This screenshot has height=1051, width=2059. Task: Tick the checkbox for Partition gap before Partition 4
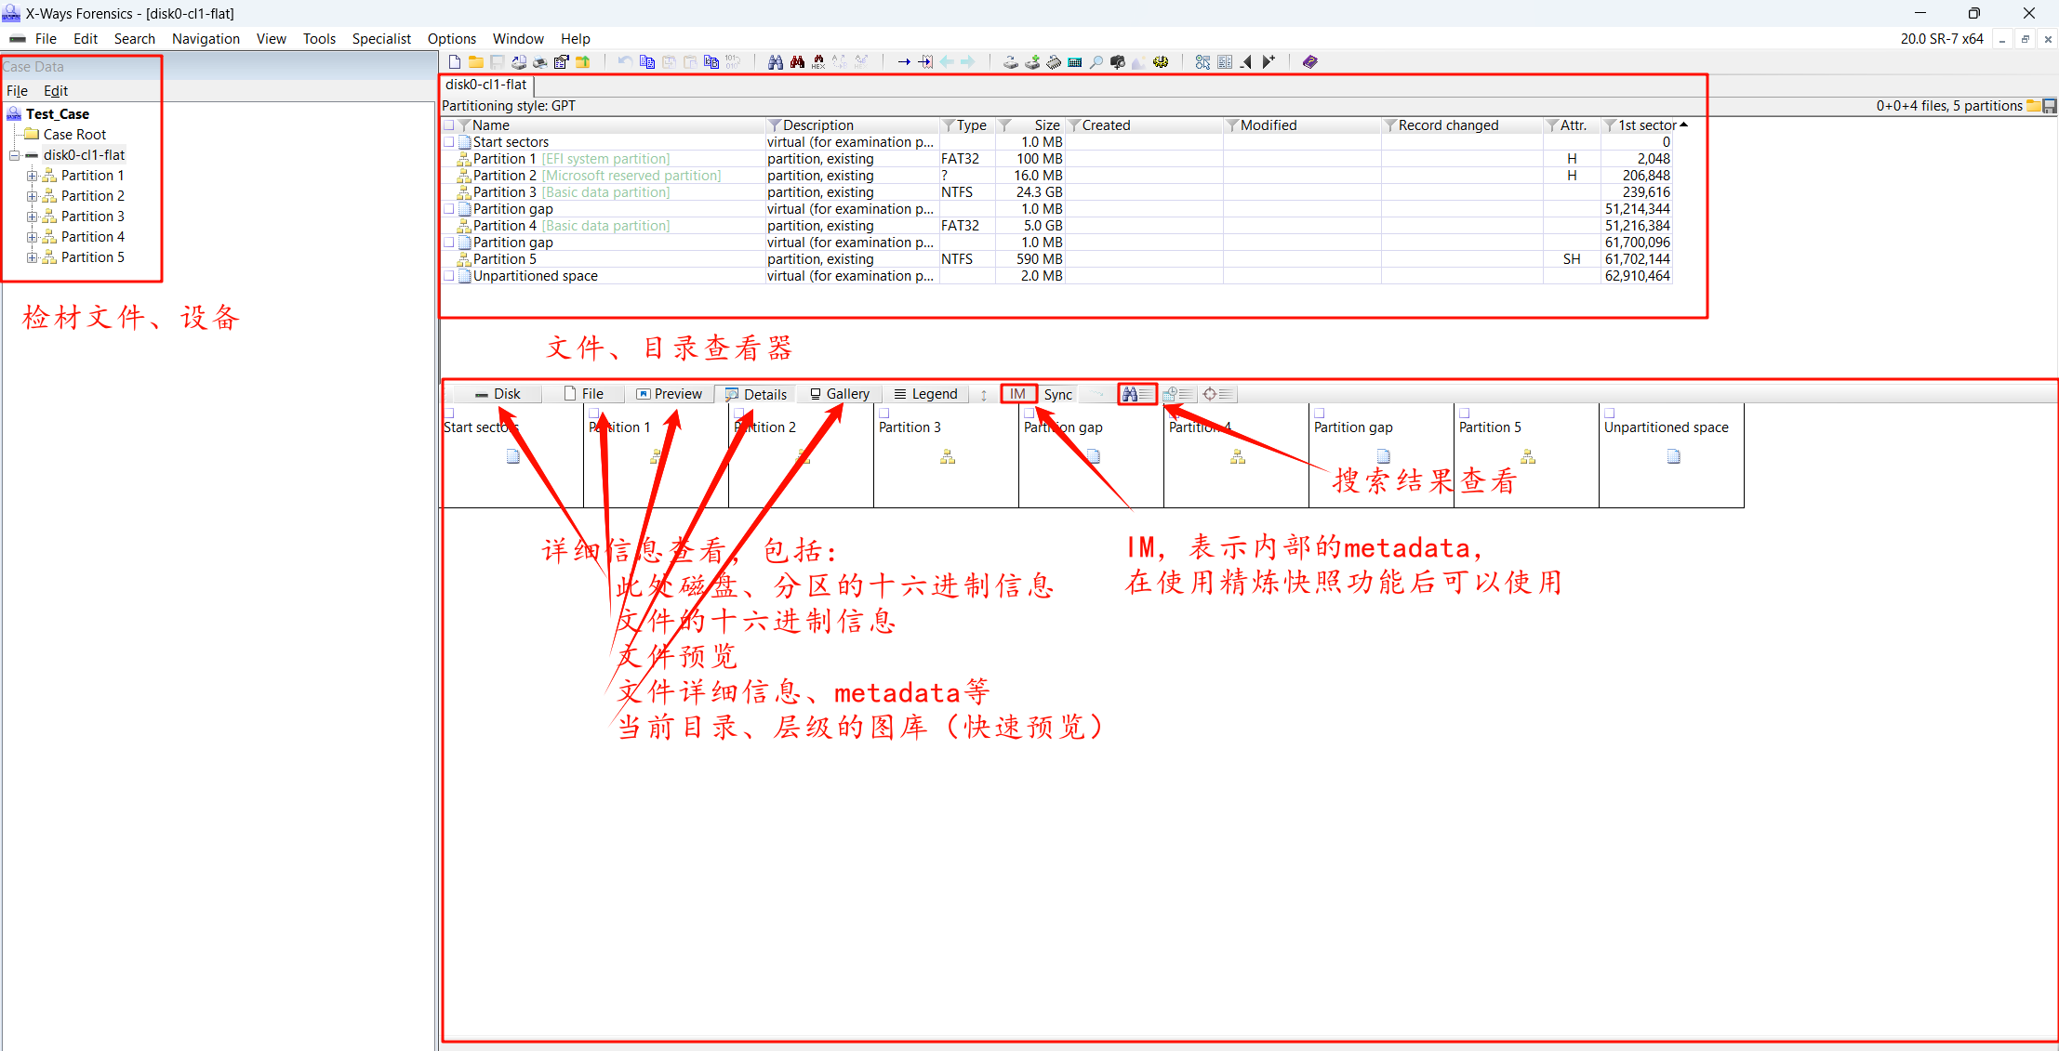click(449, 209)
